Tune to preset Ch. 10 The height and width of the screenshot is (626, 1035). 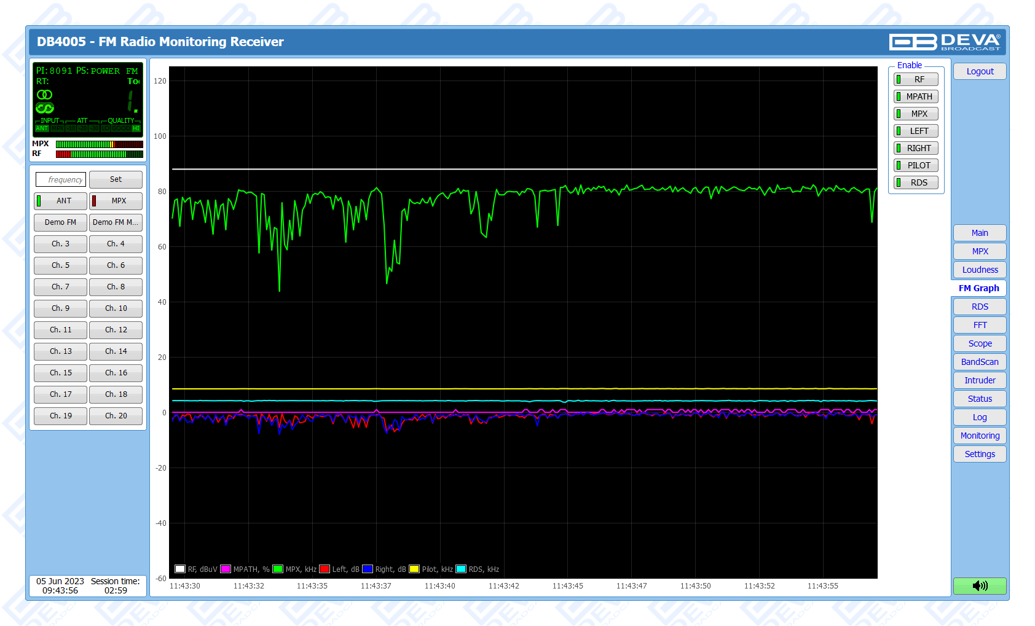116,308
